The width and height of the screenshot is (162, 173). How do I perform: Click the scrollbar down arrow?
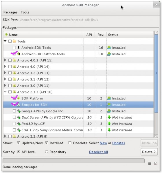pos(156,136)
